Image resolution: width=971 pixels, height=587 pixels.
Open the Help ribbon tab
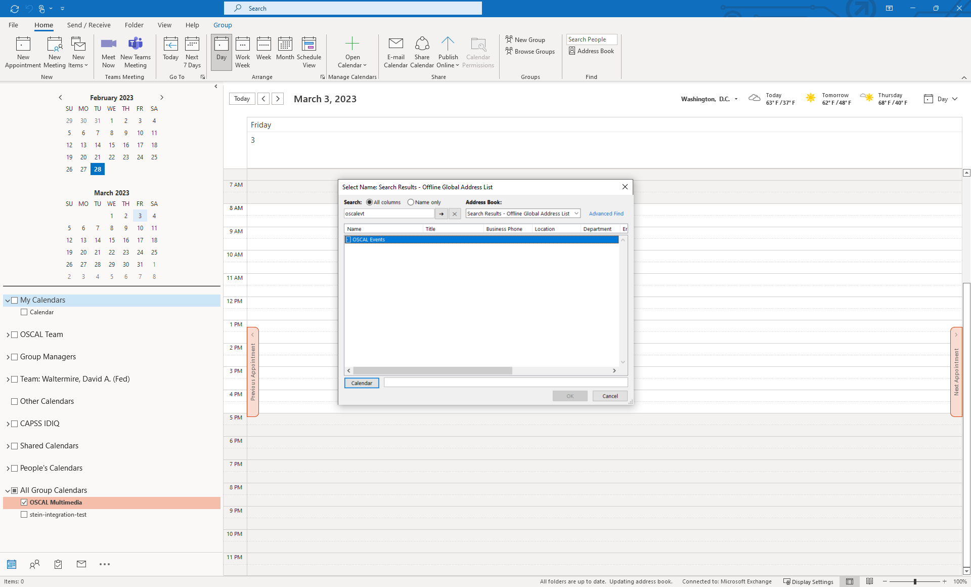point(192,25)
